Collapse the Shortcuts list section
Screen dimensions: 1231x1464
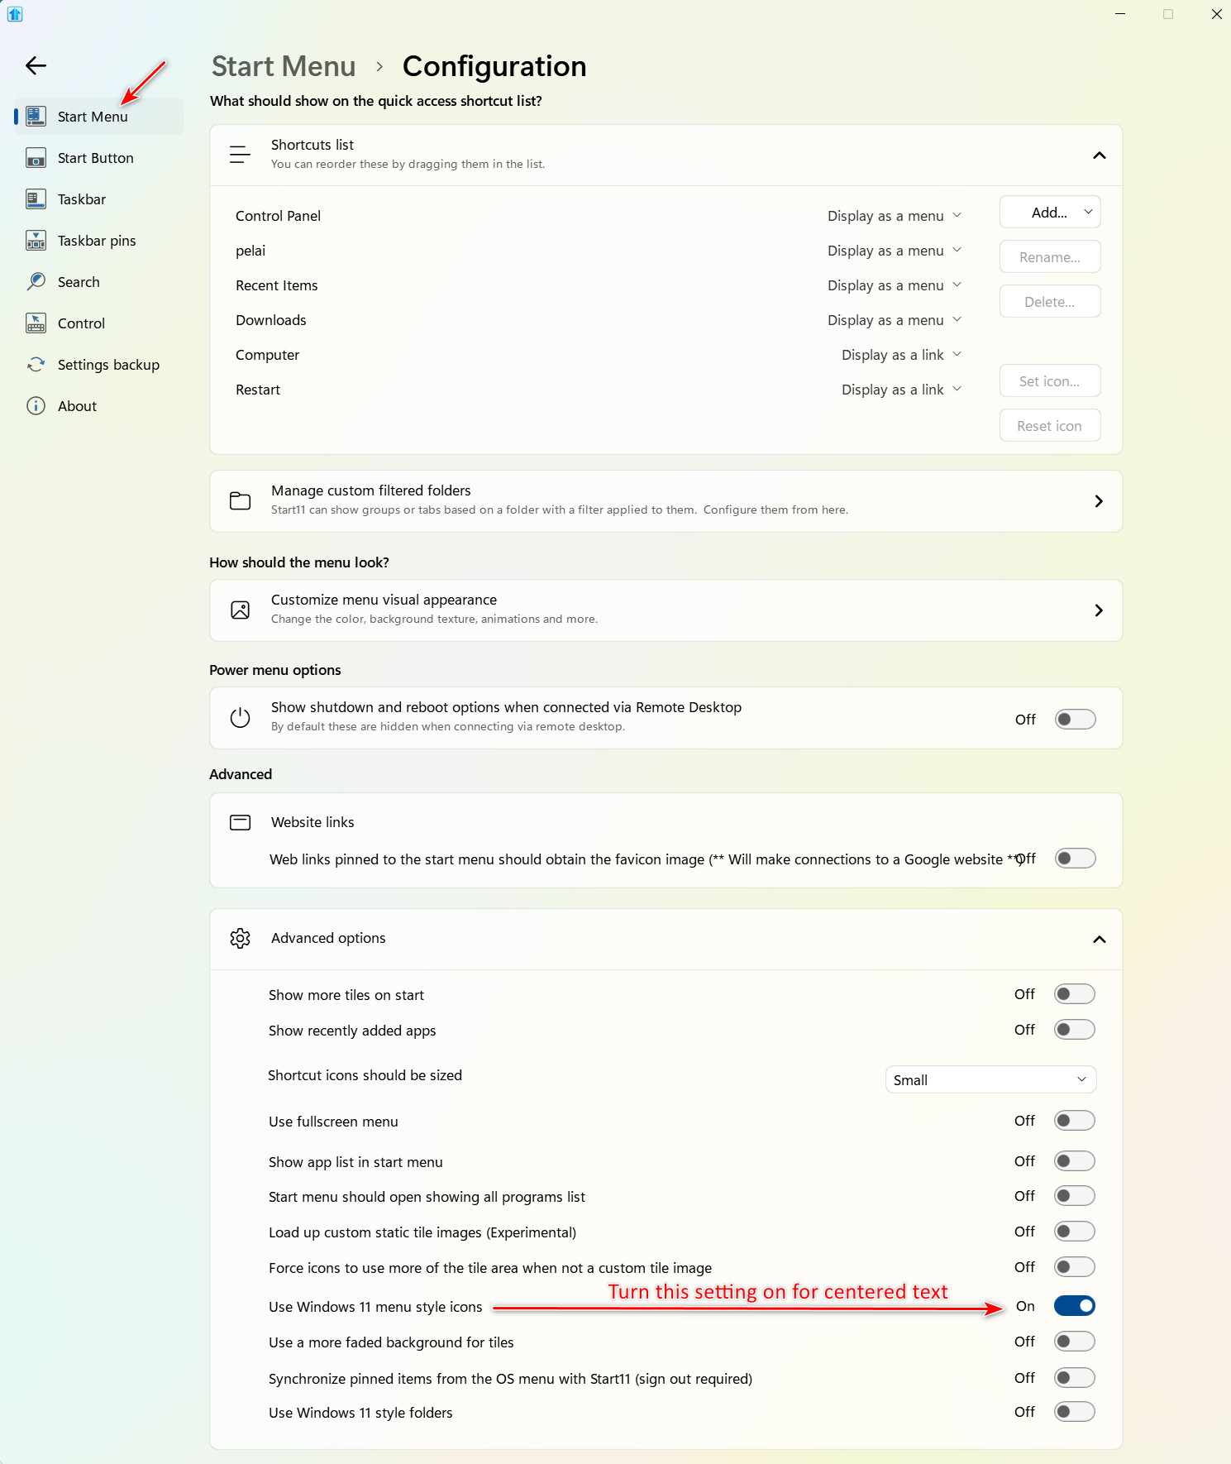click(x=1099, y=155)
